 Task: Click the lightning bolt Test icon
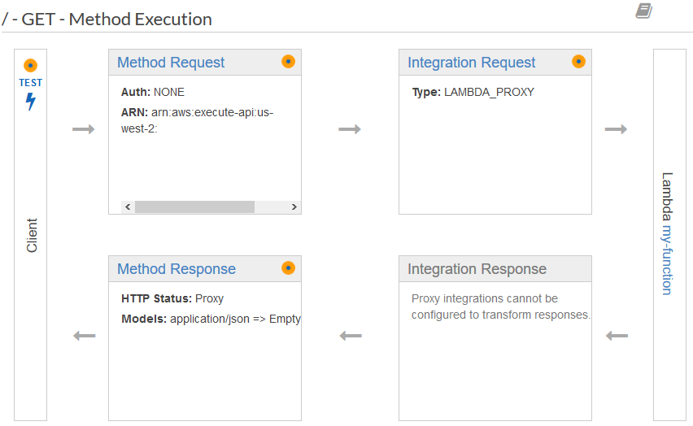point(31,102)
